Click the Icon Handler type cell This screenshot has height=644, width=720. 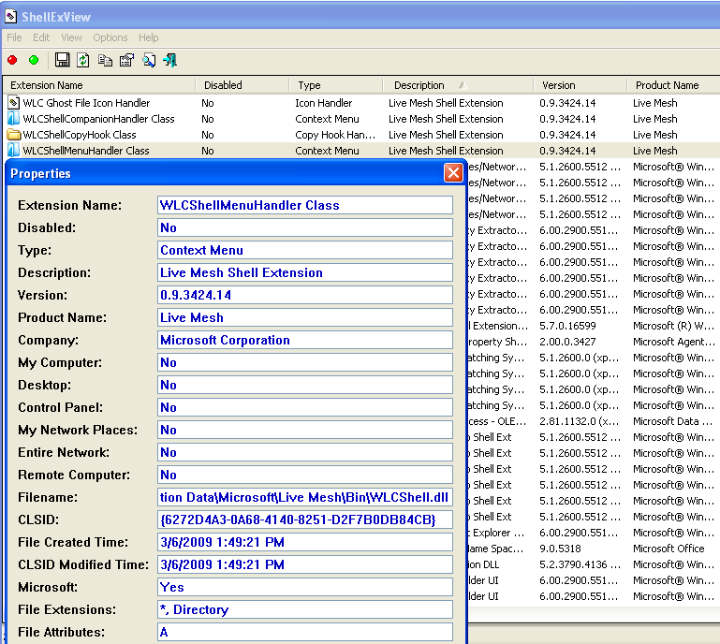[x=324, y=103]
